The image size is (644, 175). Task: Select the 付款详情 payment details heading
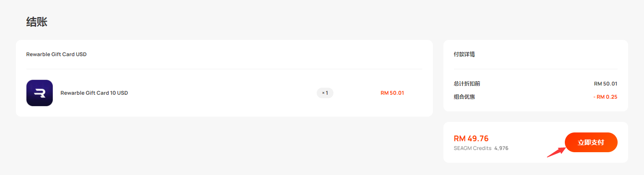coord(465,54)
